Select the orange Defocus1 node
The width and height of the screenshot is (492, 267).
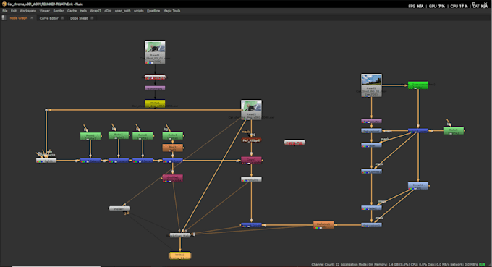[323, 225]
